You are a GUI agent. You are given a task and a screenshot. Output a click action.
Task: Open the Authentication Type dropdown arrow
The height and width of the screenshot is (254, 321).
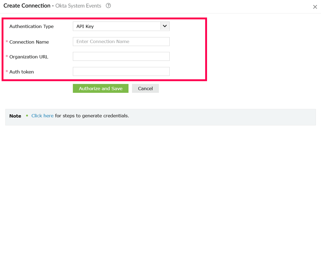(x=165, y=26)
